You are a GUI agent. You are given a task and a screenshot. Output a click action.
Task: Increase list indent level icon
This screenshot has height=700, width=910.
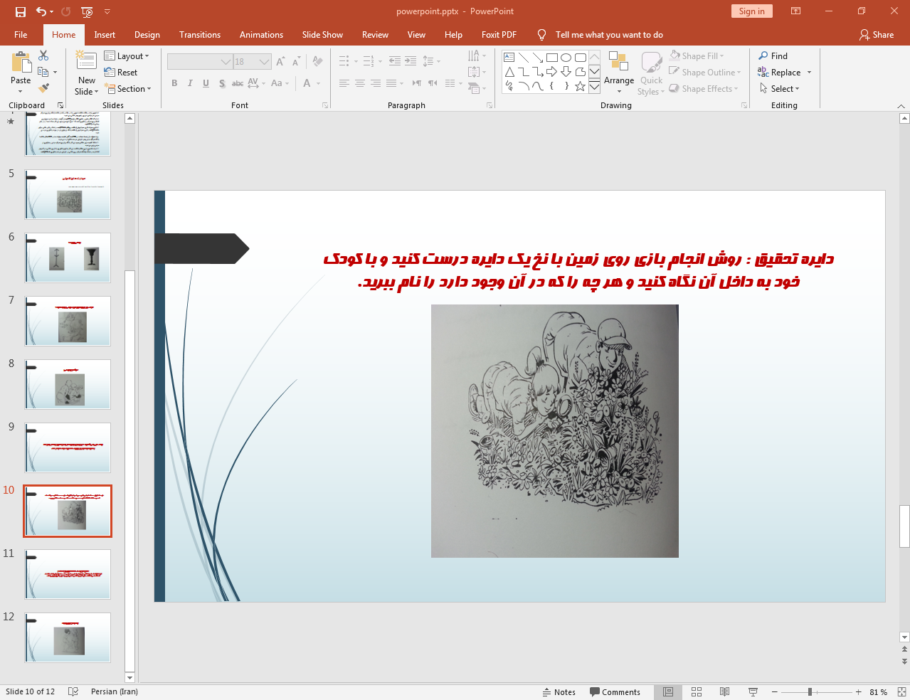pos(411,61)
